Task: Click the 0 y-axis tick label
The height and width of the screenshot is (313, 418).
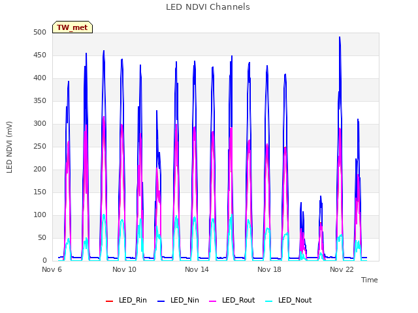Action: click(44, 261)
